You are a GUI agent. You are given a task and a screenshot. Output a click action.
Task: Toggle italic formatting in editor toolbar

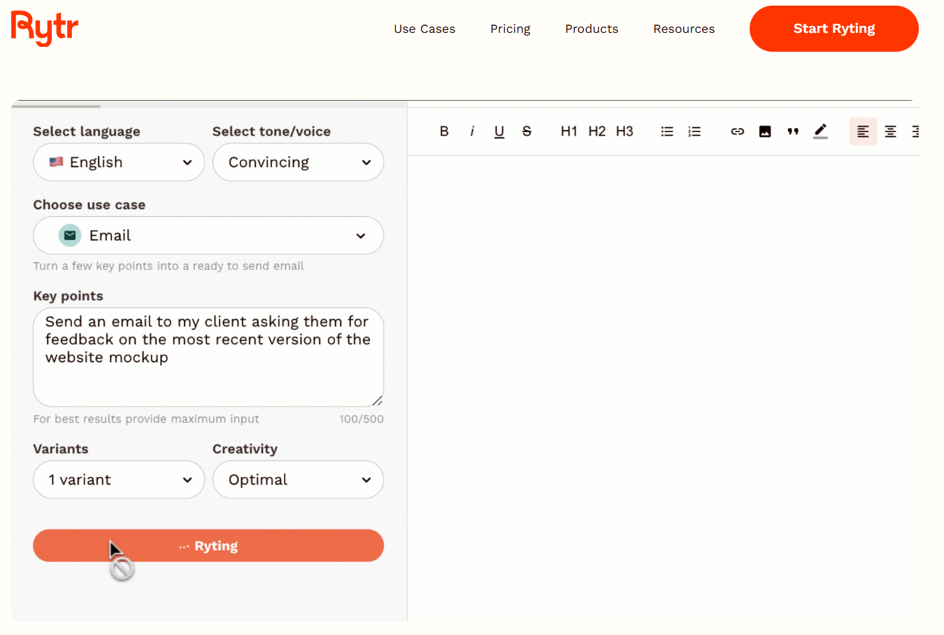[x=472, y=131]
